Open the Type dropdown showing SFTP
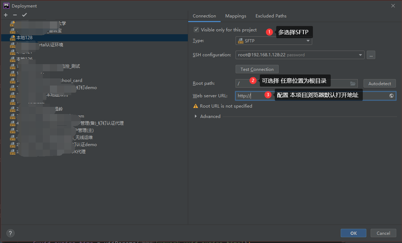This screenshot has height=243, width=402. click(274, 41)
